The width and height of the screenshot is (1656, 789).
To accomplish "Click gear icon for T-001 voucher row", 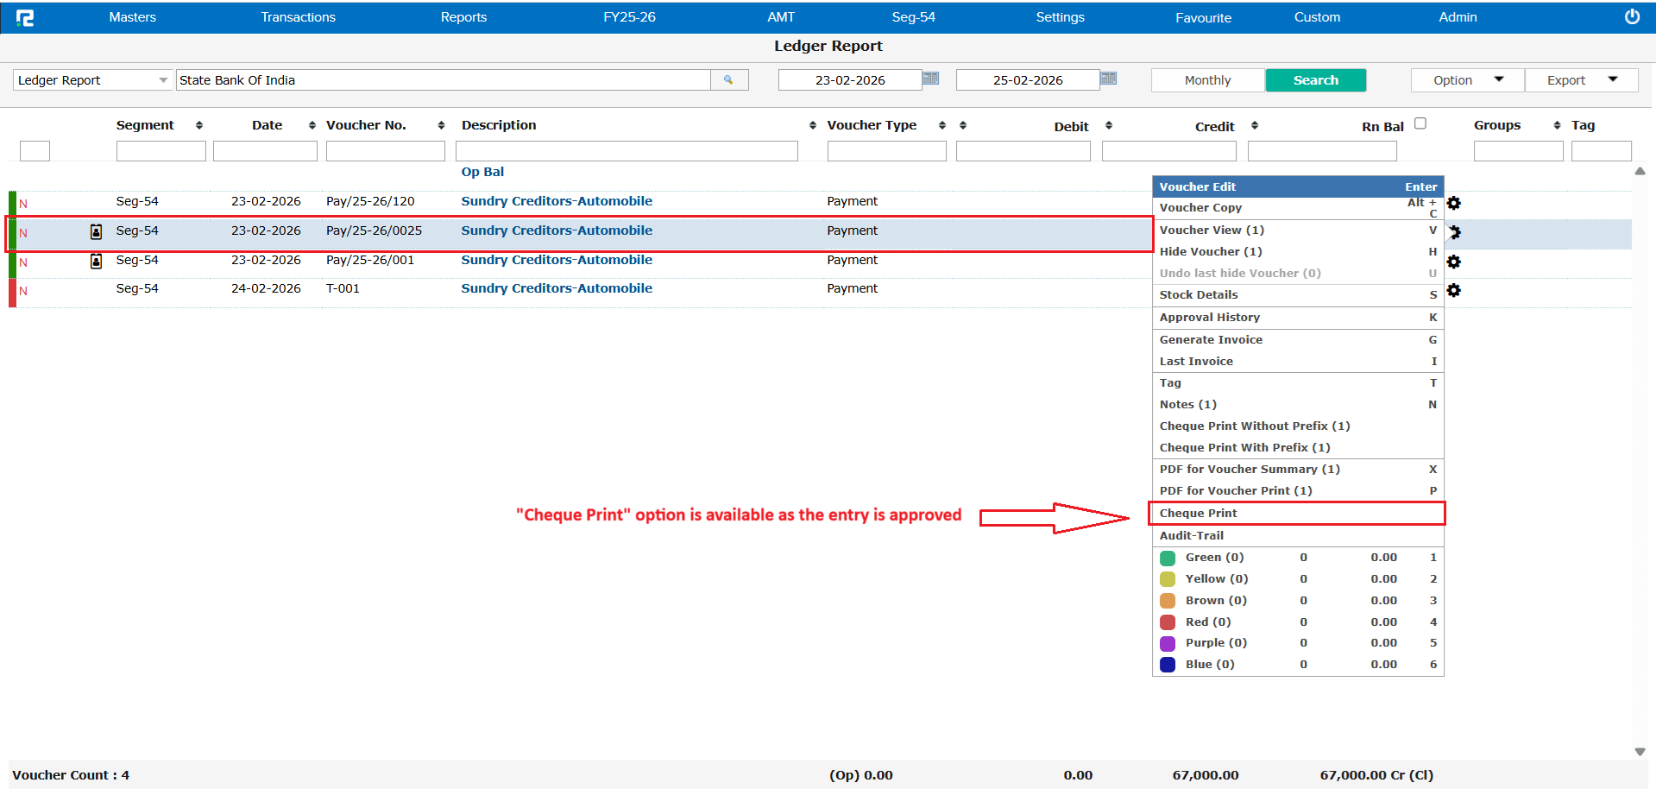I will 1454,290.
